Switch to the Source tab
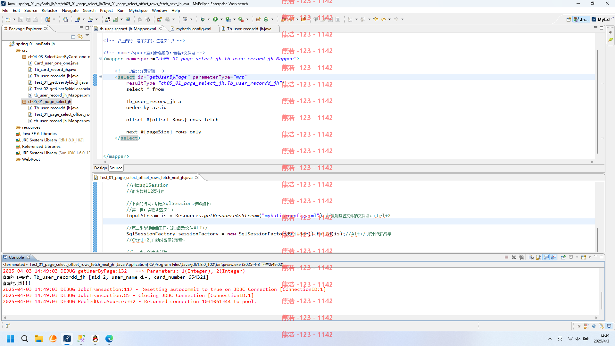 pos(116,168)
